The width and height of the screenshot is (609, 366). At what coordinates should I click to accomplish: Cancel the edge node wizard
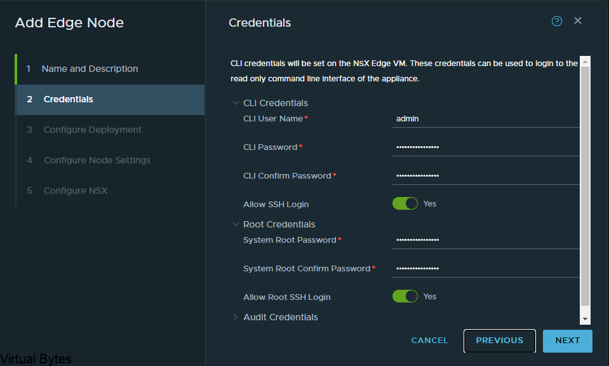click(429, 341)
